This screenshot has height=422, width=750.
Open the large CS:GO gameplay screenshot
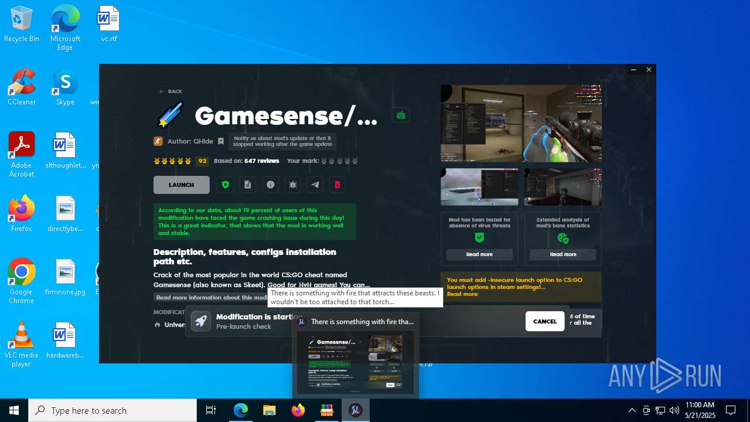click(521, 124)
